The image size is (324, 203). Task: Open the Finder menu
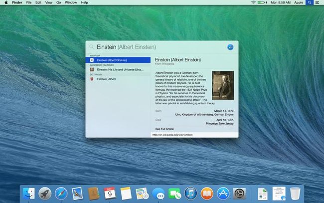17,2
